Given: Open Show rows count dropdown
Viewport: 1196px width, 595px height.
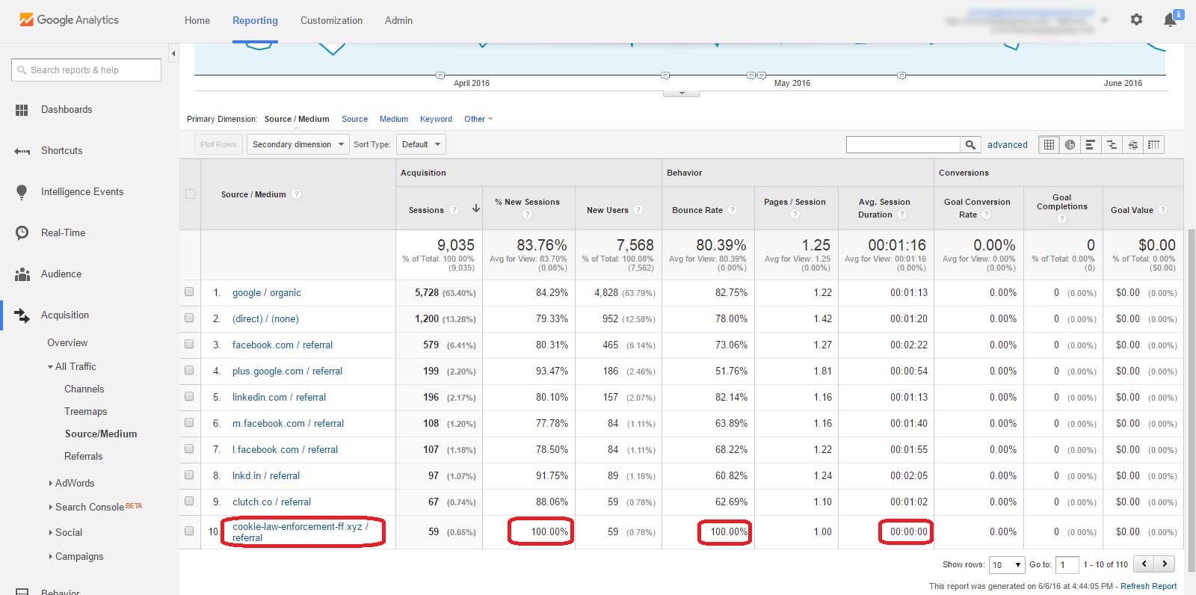Looking at the screenshot, I should (1007, 564).
